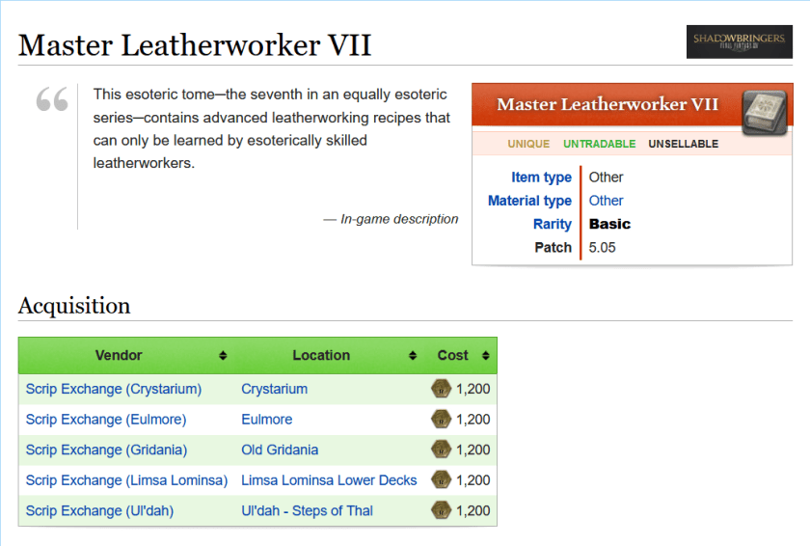Click the UNIQUE tag in infobox
Image resolution: width=810 pixels, height=546 pixels.
pyautogui.click(x=528, y=144)
